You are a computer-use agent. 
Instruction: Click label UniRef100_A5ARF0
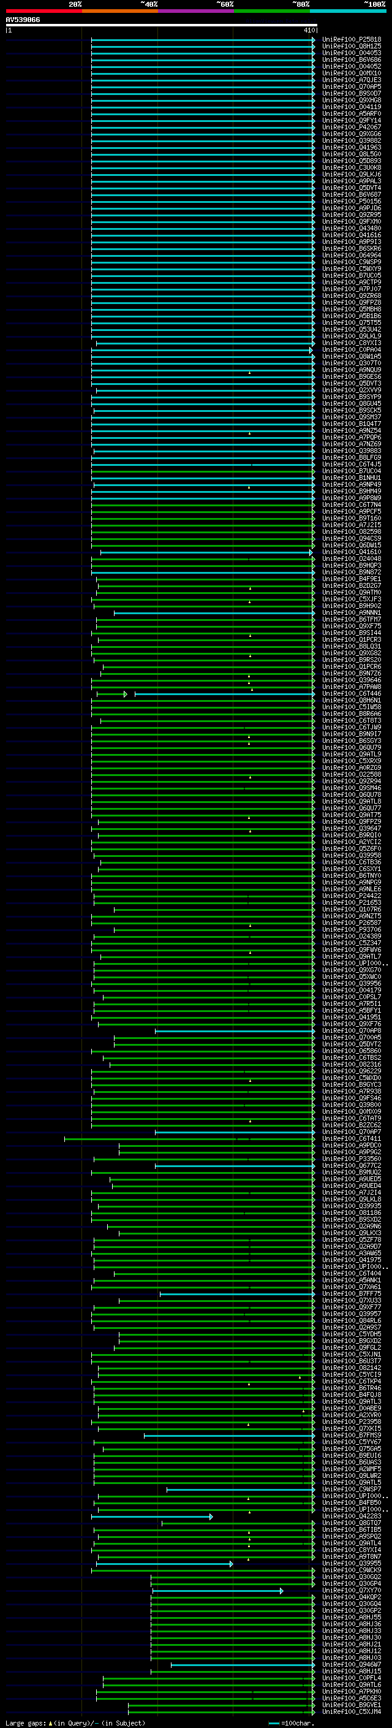(x=352, y=114)
